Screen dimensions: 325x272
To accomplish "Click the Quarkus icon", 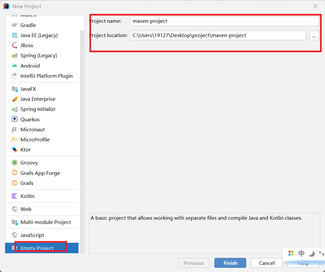I will coord(15,119).
